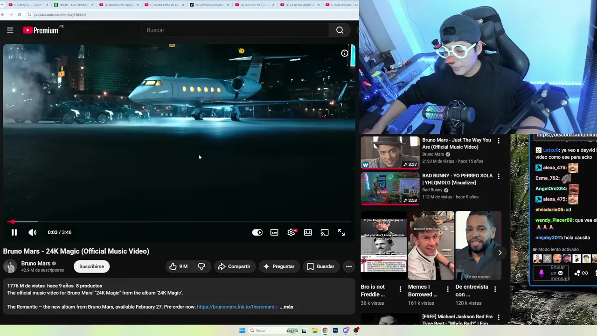Switch to theater mode
This screenshot has height=336, width=597.
tap(308, 232)
